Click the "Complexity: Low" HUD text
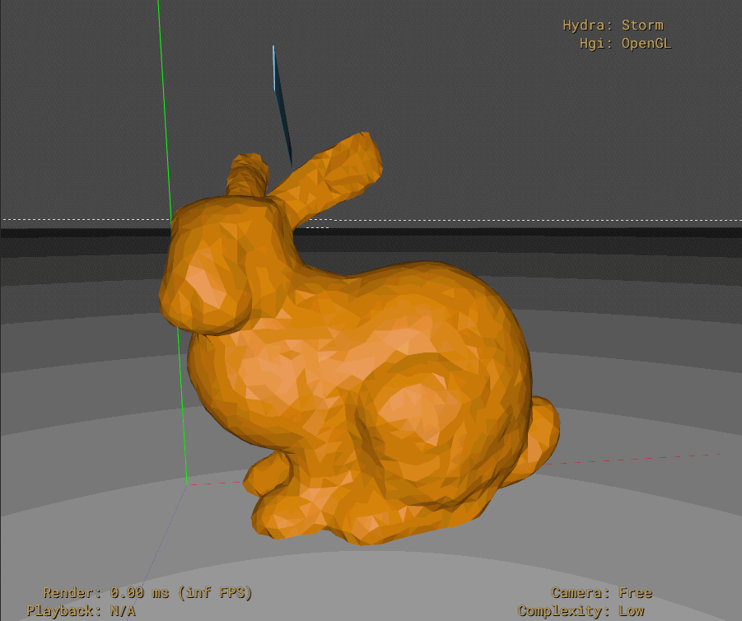Viewport: 742px width, 621px height. pyautogui.click(x=581, y=610)
